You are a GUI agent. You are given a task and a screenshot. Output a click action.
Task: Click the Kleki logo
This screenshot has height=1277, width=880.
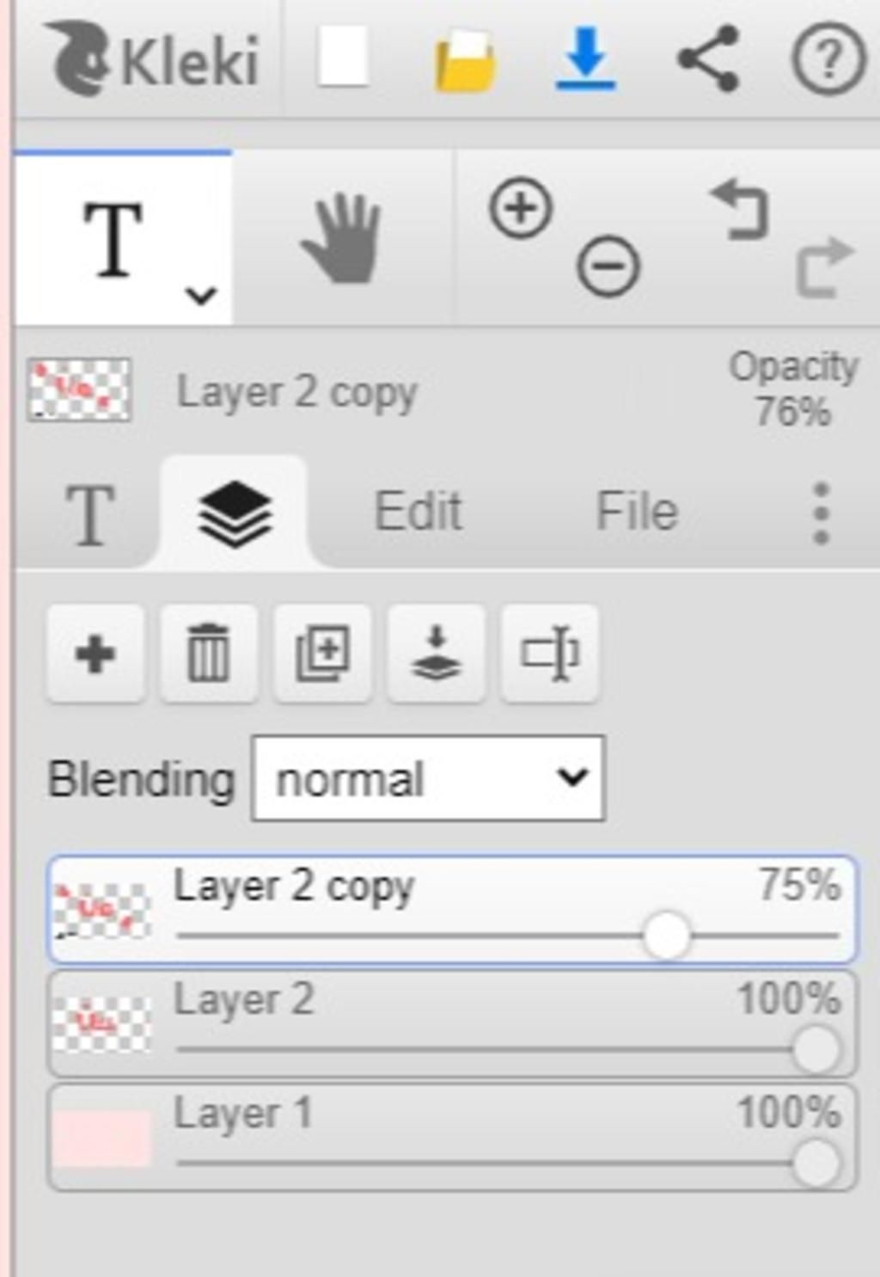coord(153,58)
